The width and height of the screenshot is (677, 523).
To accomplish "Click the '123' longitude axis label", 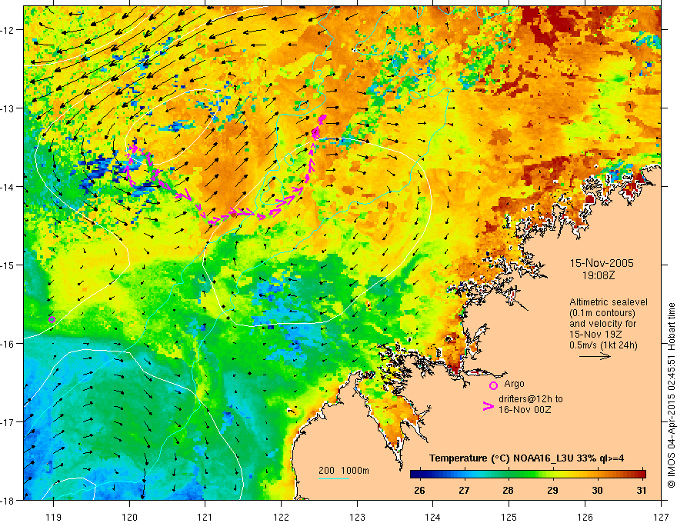I will (357, 517).
